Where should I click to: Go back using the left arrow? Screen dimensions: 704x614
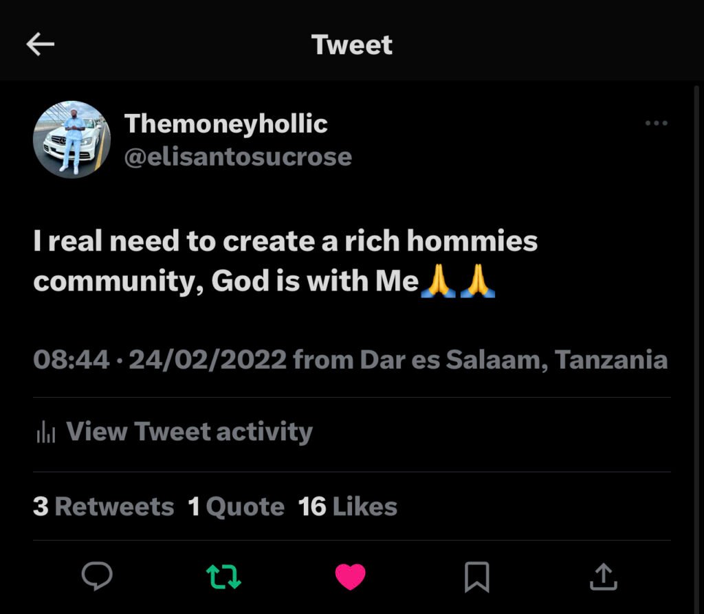pos(41,45)
